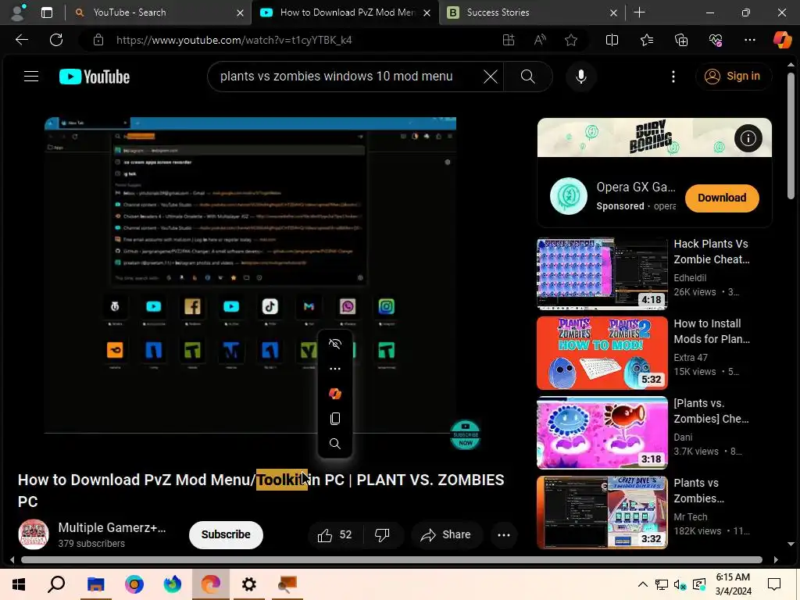This screenshot has height=600, width=800.
Task: Open the tab actions menu
Action: pyautogui.click(x=47, y=12)
